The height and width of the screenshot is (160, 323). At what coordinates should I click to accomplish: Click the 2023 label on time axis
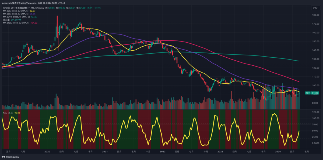click(220, 152)
